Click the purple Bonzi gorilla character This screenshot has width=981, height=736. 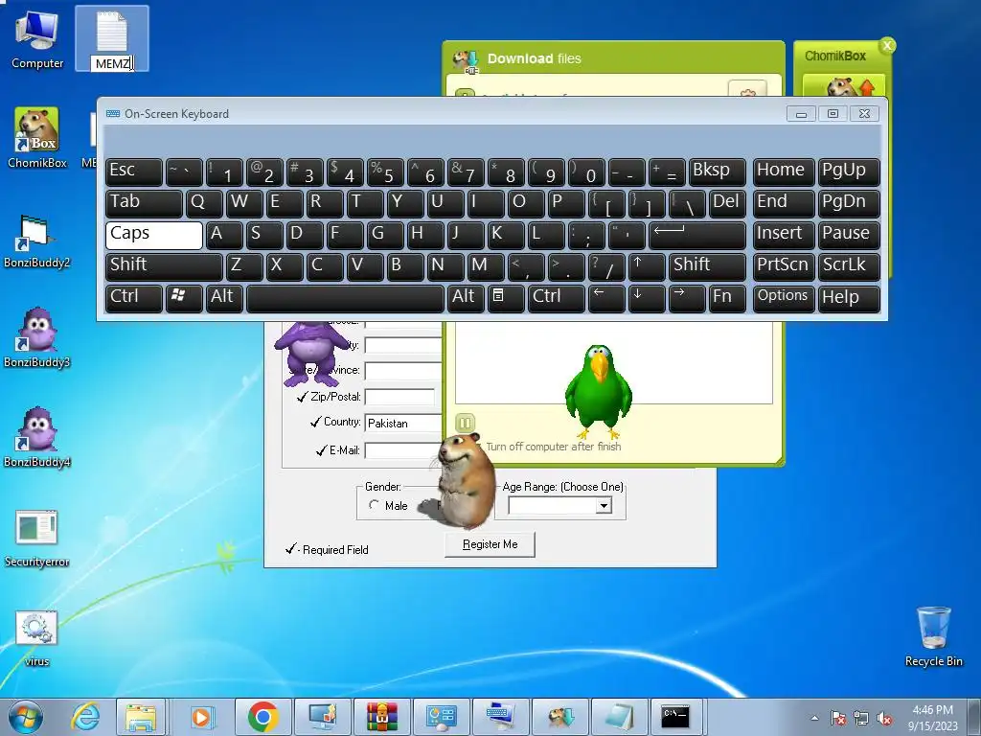coord(311,354)
